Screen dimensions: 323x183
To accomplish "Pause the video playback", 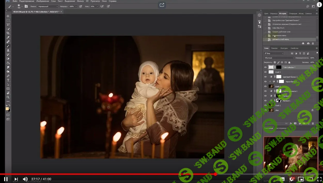I will click(6, 179).
